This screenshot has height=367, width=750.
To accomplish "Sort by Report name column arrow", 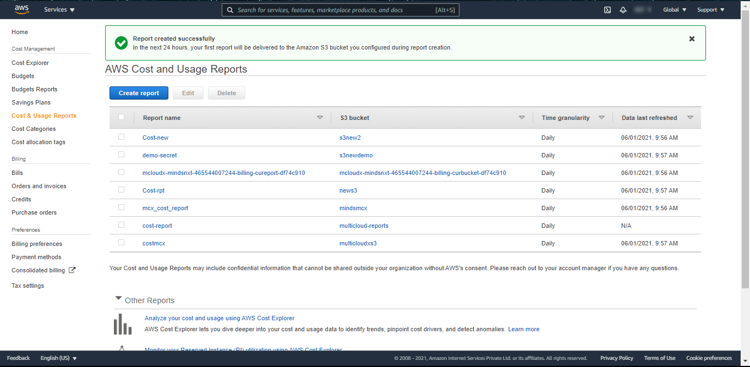I will coord(320,118).
